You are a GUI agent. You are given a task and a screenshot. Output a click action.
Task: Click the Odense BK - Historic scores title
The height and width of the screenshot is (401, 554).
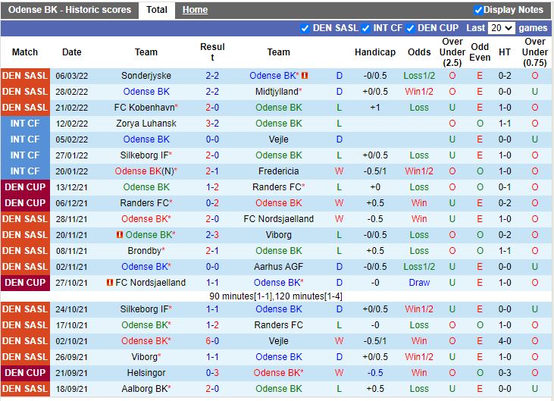point(70,10)
